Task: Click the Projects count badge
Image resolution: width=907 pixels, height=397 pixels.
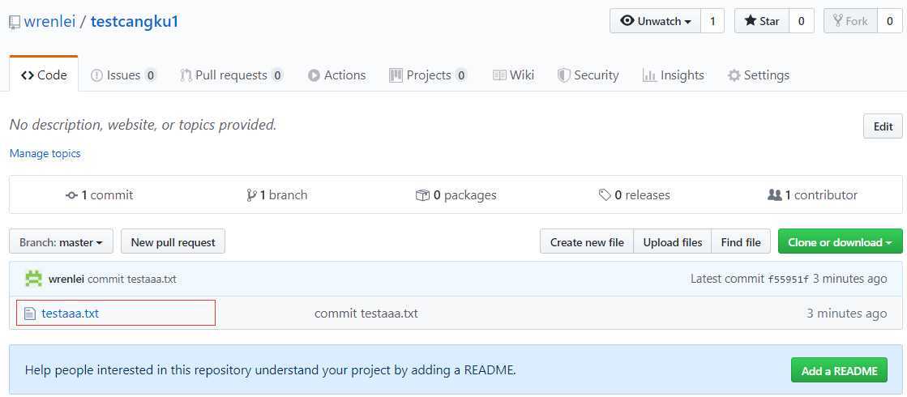Action: tap(461, 75)
